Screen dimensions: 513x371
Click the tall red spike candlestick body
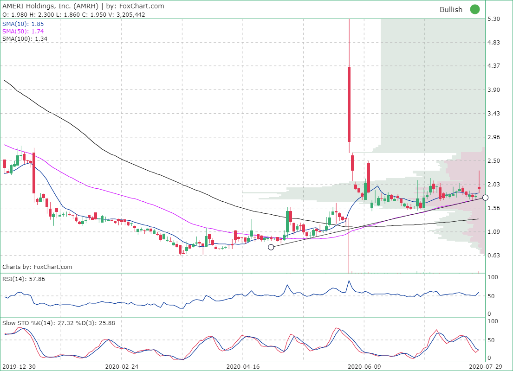click(x=349, y=104)
